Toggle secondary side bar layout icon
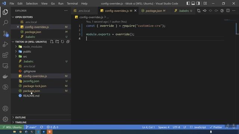 coord(198,3)
